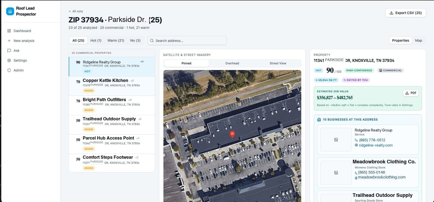The width and height of the screenshot is (434, 202).
Task: Click the New analysis plus icon
Action: click(x=9, y=41)
